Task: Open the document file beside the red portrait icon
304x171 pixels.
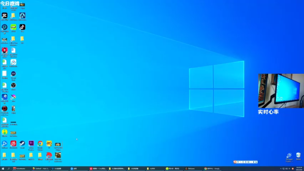Action: (13, 51)
